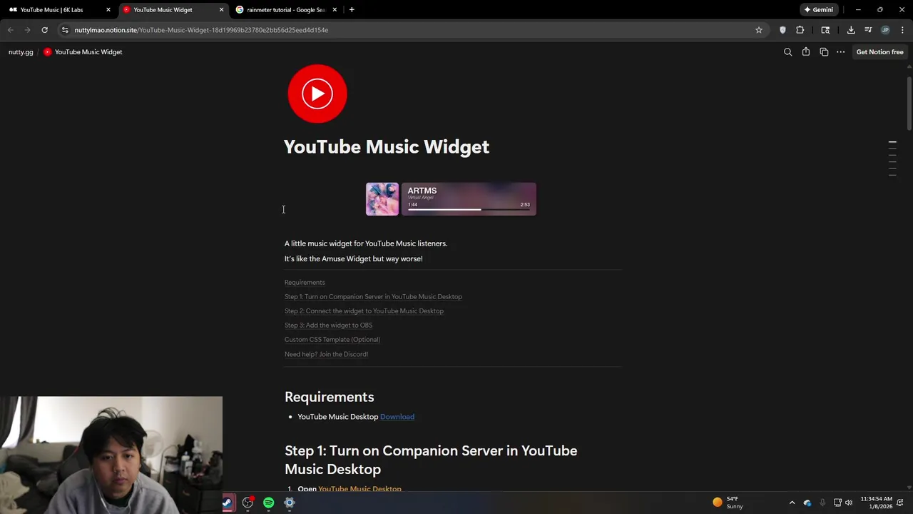The image size is (913, 514).
Task: Click the address bar URL
Action: (x=201, y=30)
